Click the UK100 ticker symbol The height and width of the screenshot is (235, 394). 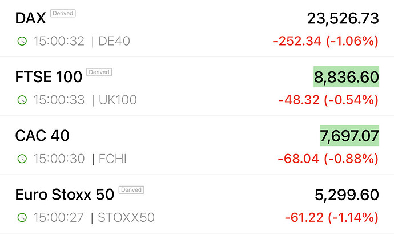pos(118,100)
